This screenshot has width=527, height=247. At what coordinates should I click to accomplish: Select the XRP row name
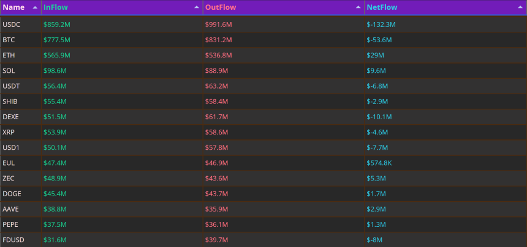coord(9,133)
